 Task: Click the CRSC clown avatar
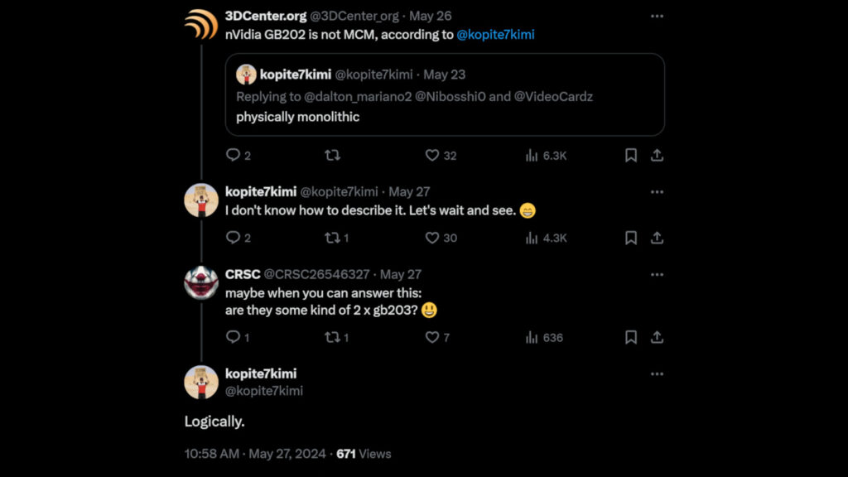pyautogui.click(x=201, y=282)
